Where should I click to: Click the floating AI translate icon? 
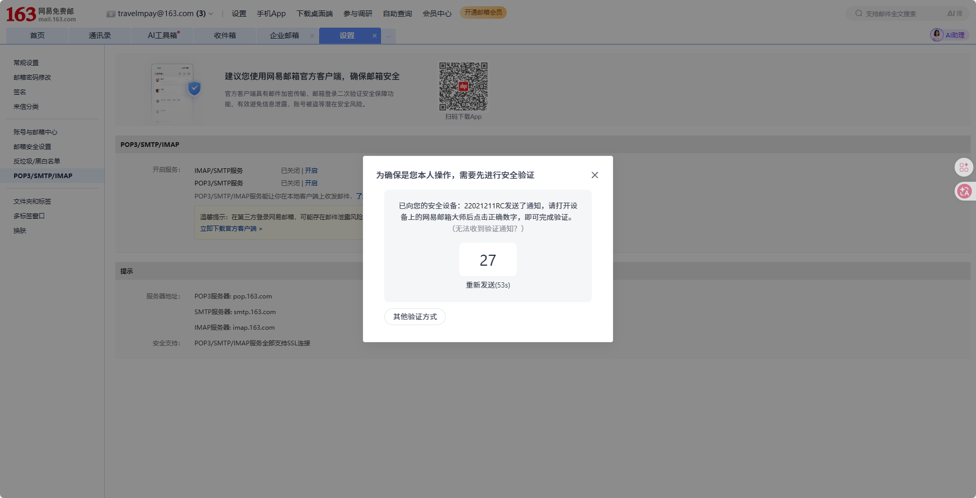[x=964, y=191]
